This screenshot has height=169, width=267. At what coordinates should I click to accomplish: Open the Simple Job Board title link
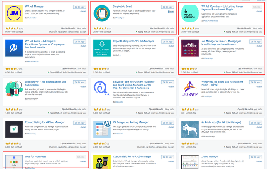tap(123, 6)
